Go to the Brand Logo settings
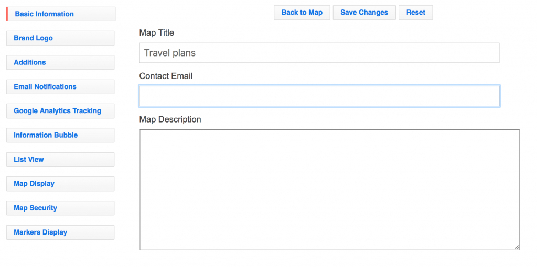 pos(60,38)
